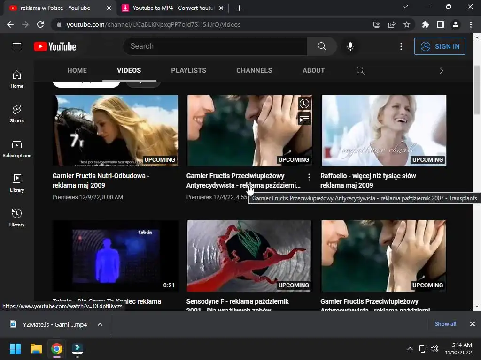Open YouTube settings three-dot menu
481x360 pixels.
401,46
